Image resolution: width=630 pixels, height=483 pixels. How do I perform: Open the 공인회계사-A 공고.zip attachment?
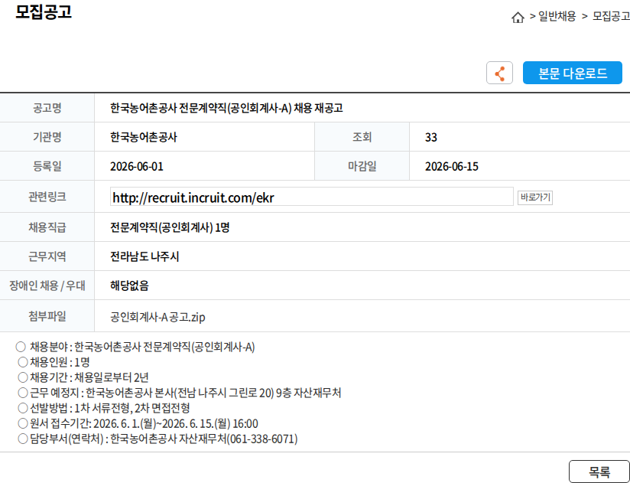point(157,317)
